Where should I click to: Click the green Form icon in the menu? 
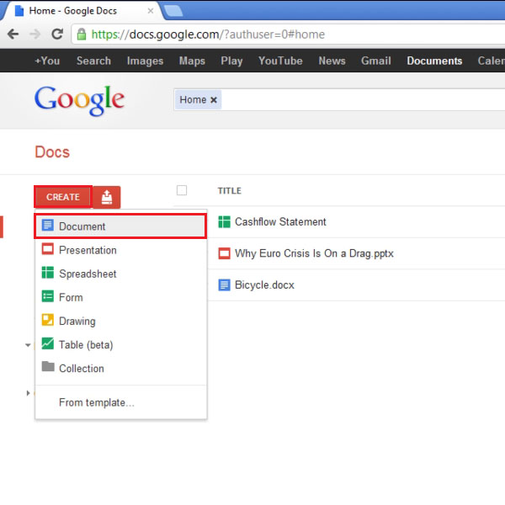tap(48, 296)
